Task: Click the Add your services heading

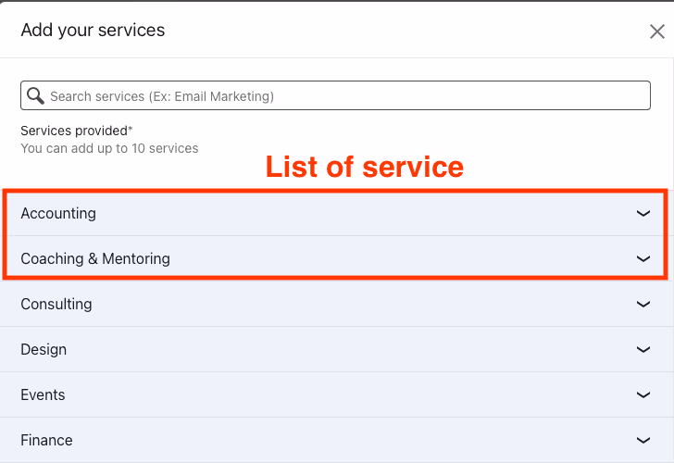Action: pyautogui.click(x=93, y=31)
